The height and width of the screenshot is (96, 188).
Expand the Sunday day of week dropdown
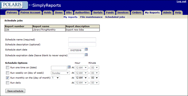click(60, 73)
